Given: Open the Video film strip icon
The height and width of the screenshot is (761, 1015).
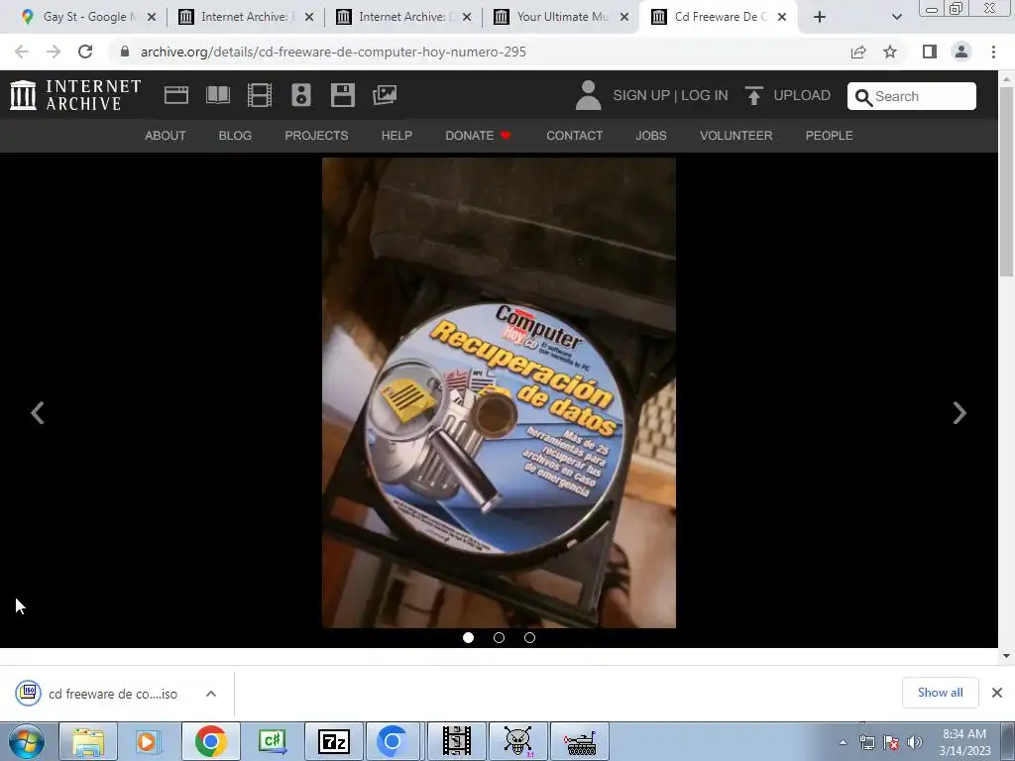Looking at the screenshot, I should click(260, 95).
